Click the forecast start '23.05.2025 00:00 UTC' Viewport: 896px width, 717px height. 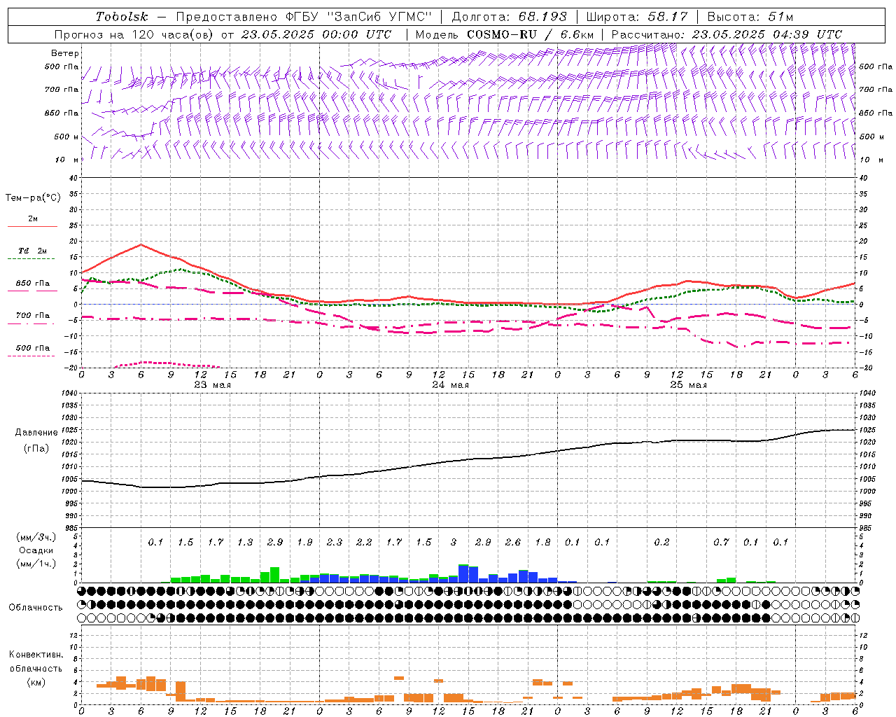click(x=316, y=34)
